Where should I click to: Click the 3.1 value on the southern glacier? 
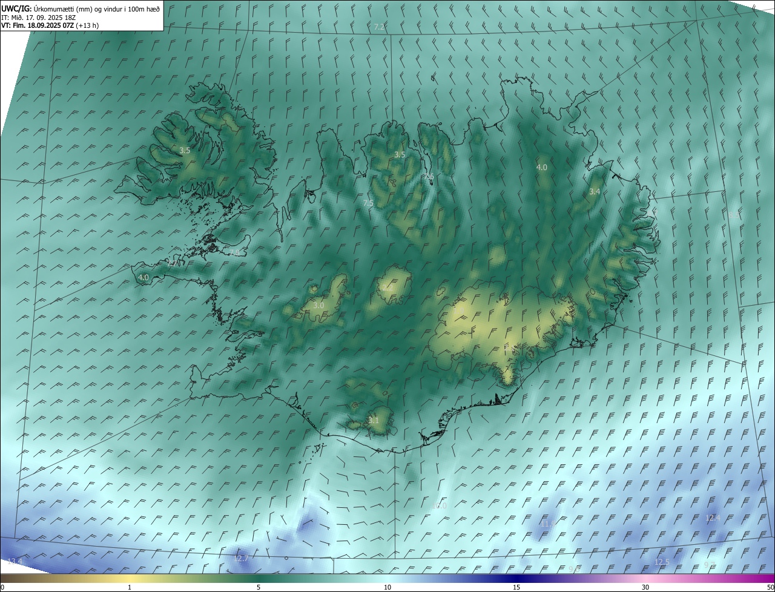point(374,420)
